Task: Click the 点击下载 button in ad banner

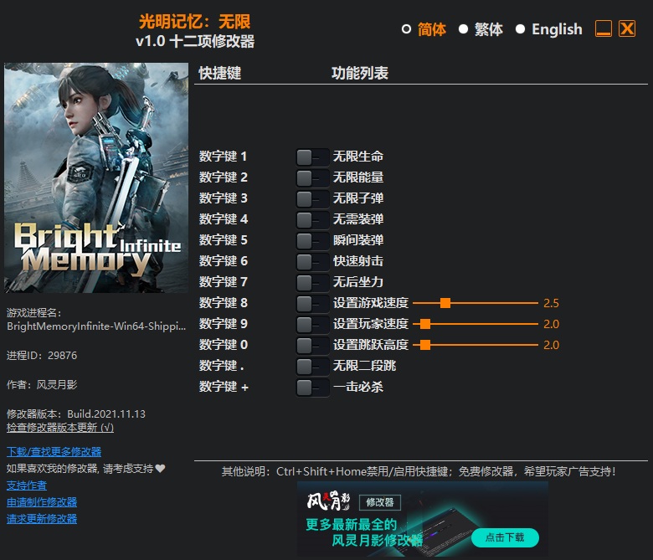Action: coord(505,537)
